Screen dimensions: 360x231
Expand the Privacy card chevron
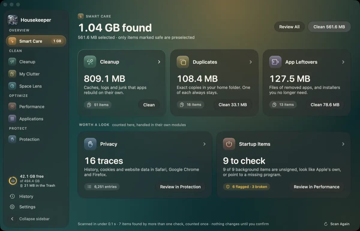tap(204, 144)
